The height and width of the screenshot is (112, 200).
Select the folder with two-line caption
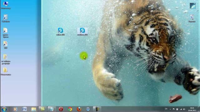pos(6,59)
